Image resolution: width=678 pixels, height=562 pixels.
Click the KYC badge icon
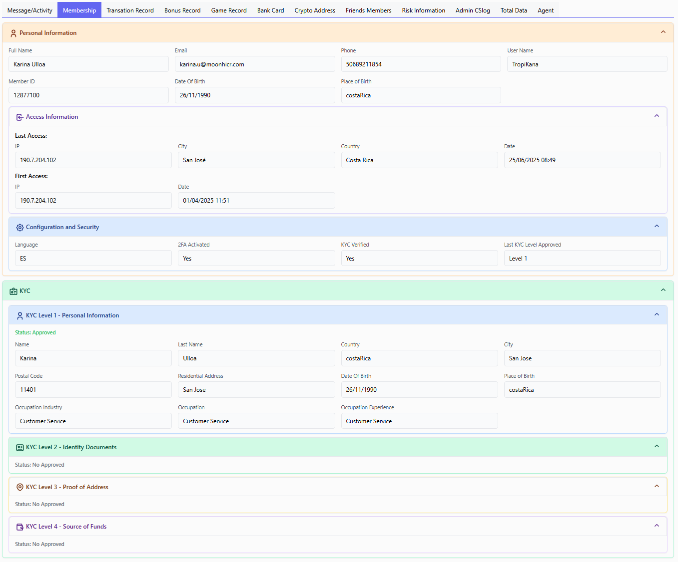[13, 291]
